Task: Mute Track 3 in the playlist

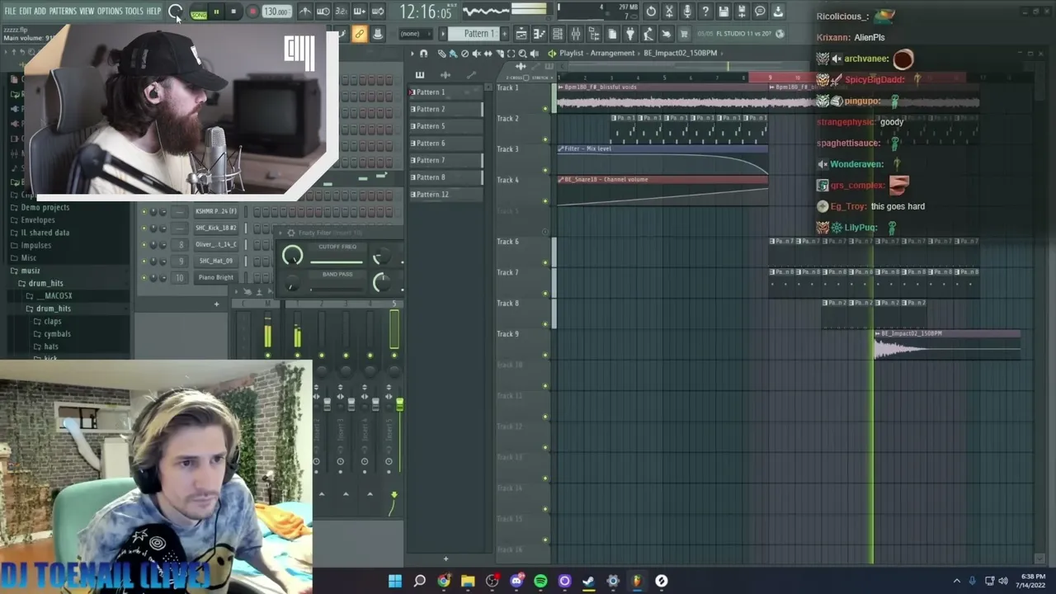Action: (544, 170)
